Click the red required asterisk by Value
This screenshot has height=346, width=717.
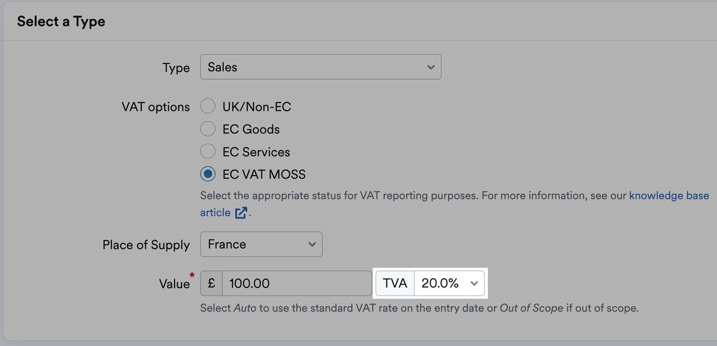[x=192, y=275]
